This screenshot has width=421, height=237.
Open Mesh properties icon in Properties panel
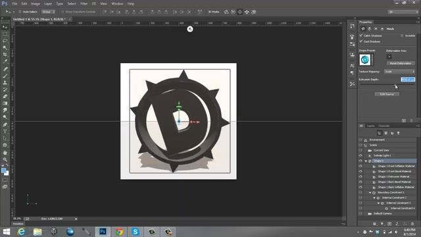point(363,29)
